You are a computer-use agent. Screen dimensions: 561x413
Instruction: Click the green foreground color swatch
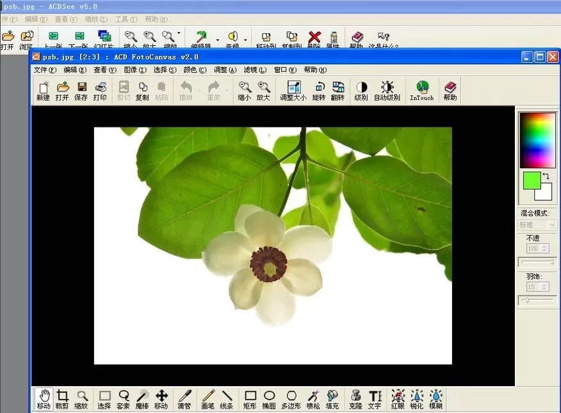(532, 181)
